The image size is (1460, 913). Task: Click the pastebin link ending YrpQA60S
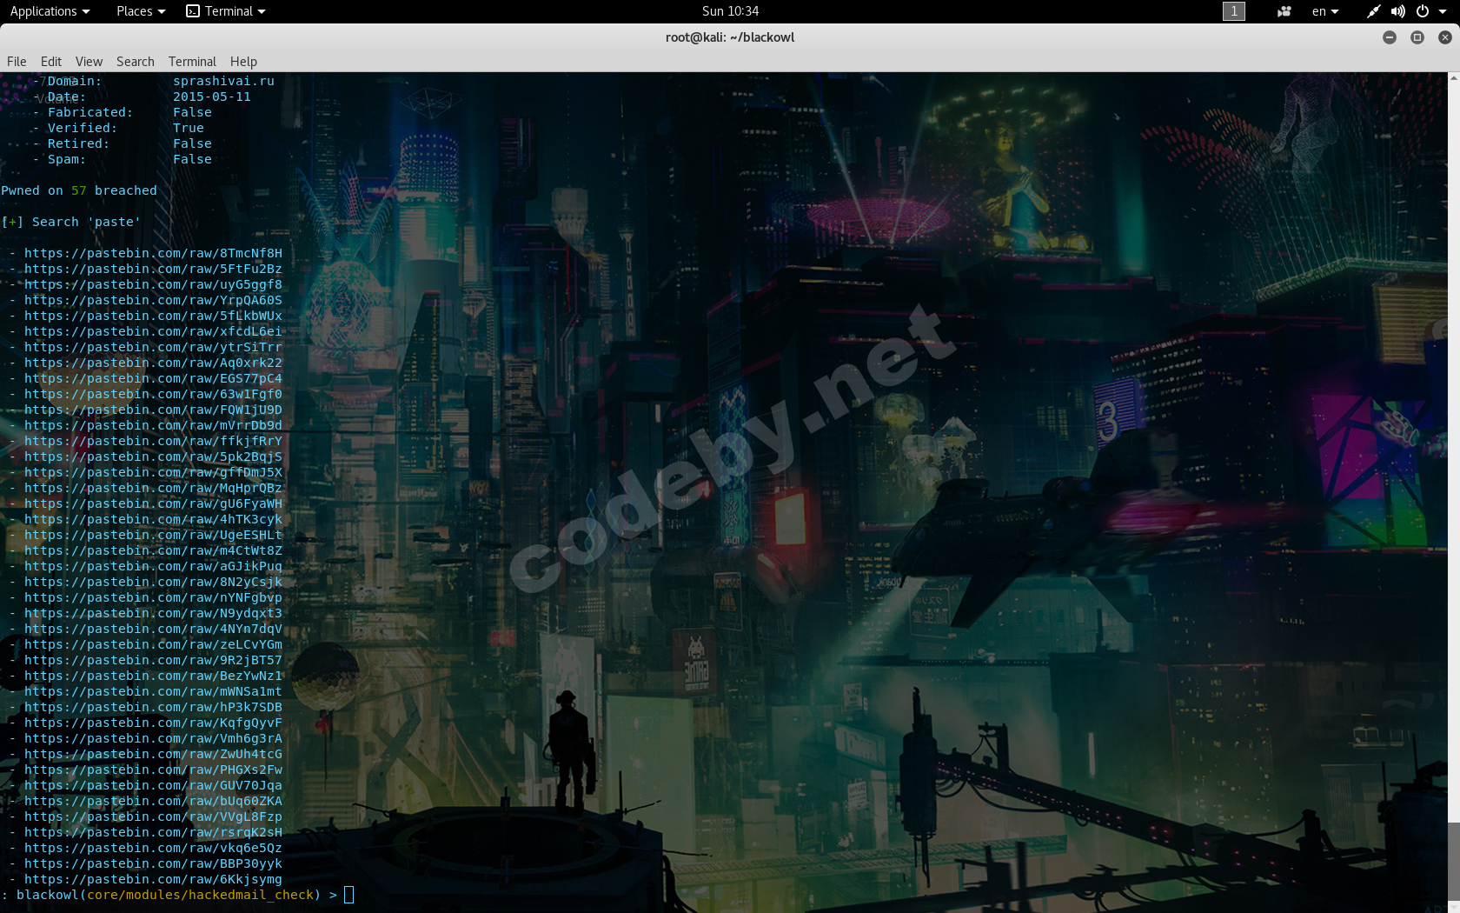pos(153,300)
